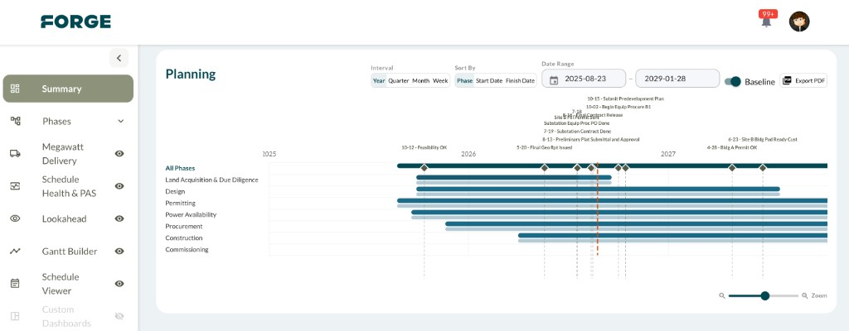849x331 pixels.
Task: Collapse the sidebar with the chevron button
Action: pyautogui.click(x=119, y=58)
